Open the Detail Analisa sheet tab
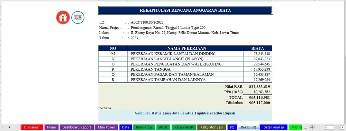Screen dimensions: 346x131 point(274,127)
